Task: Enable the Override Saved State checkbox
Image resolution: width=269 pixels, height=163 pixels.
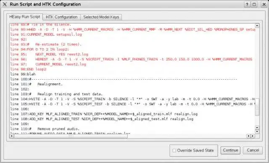Action: point(174,150)
